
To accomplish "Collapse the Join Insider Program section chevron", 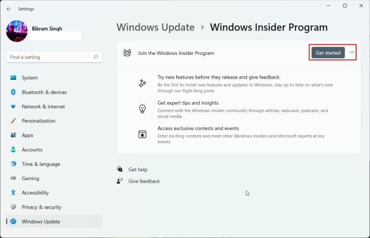I will click(352, 53).
